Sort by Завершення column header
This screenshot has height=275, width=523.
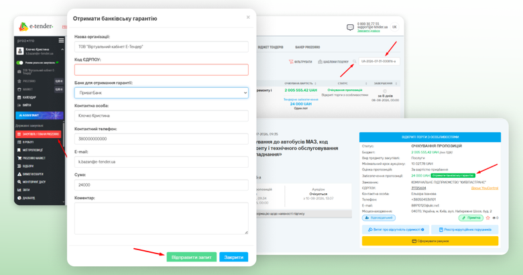[x=386, y=83]
